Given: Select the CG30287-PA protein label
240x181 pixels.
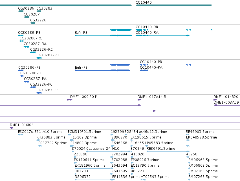Looking at the screenshot, I should coord(35,79).
